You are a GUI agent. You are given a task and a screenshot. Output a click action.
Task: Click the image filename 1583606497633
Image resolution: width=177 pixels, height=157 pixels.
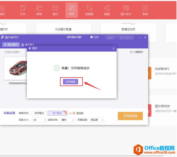(18, 83)
